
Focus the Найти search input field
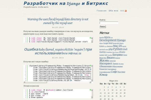point(109,23)
